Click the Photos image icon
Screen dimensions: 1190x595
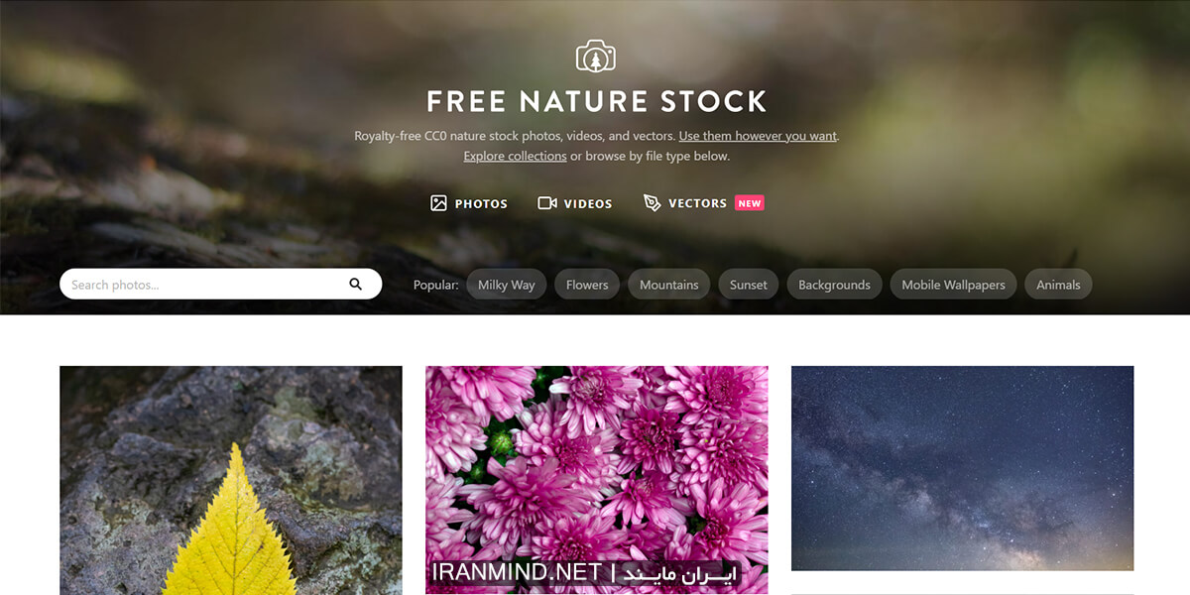438,203
